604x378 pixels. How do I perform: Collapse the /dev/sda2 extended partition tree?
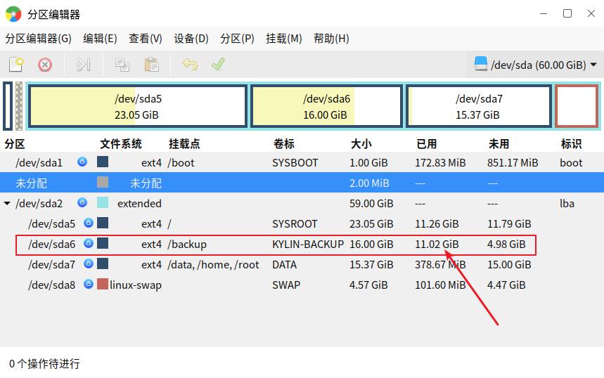pyautogui.click(x=7, y=203)
